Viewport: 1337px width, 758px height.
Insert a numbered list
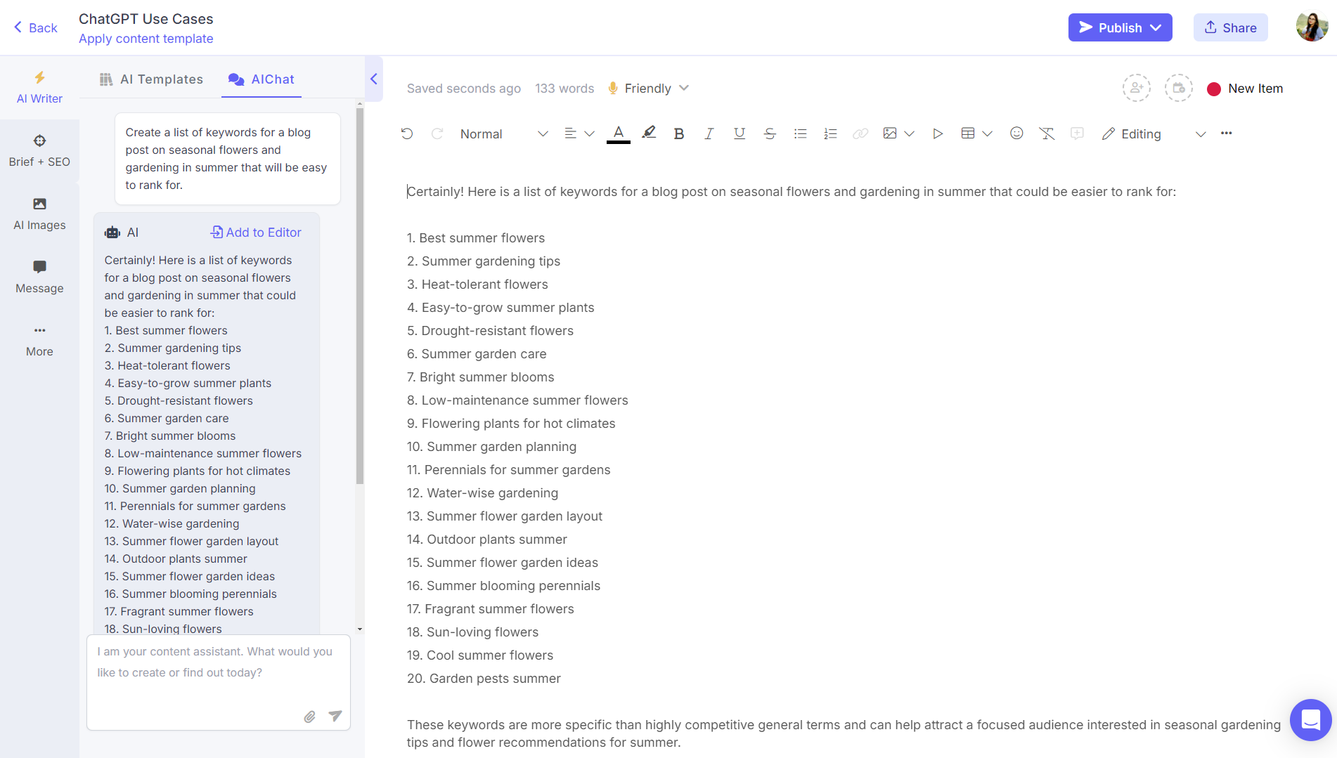point(830,133)
